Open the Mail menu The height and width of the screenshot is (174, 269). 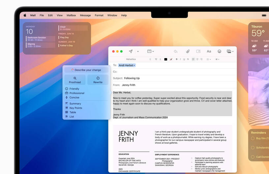(x=33, y=15)
